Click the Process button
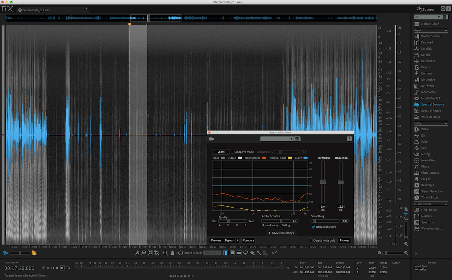The image size is (452, 280). pyautogui.click(x=344, y=240)
